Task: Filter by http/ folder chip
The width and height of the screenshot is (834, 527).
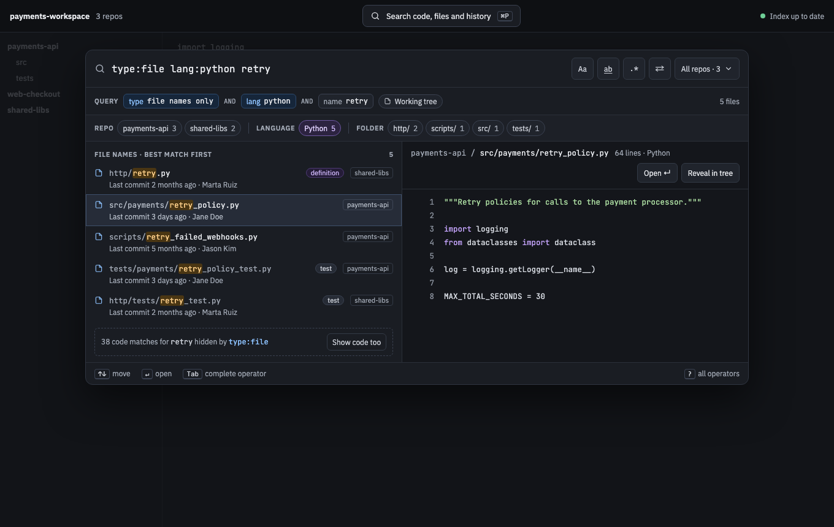Action: [x=405, y=128]
